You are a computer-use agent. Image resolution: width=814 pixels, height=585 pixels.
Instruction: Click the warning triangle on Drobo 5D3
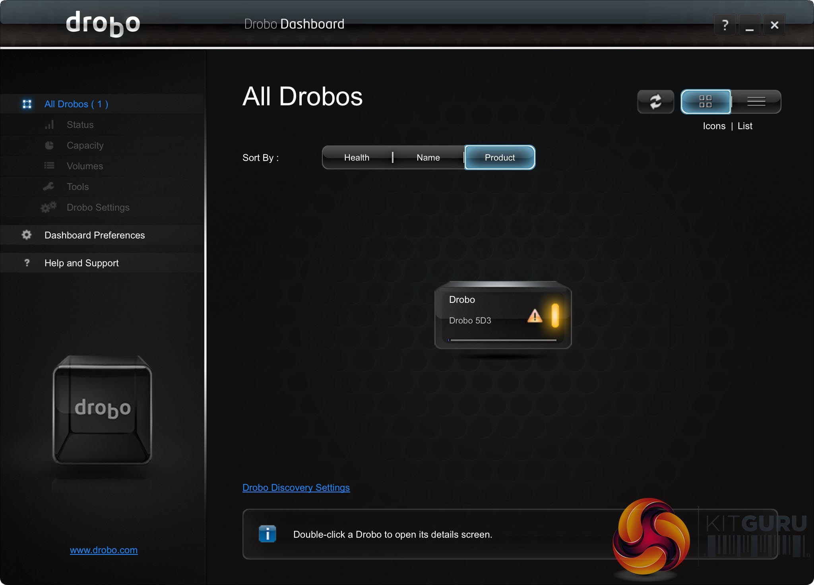click(x=535, y=316)
